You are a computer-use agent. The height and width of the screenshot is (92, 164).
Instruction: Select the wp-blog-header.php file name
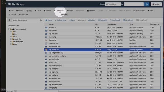56,53
